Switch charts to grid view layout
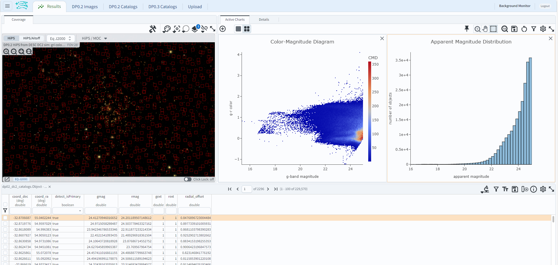Viewport: 558px width, 265px height. [247, 29]
